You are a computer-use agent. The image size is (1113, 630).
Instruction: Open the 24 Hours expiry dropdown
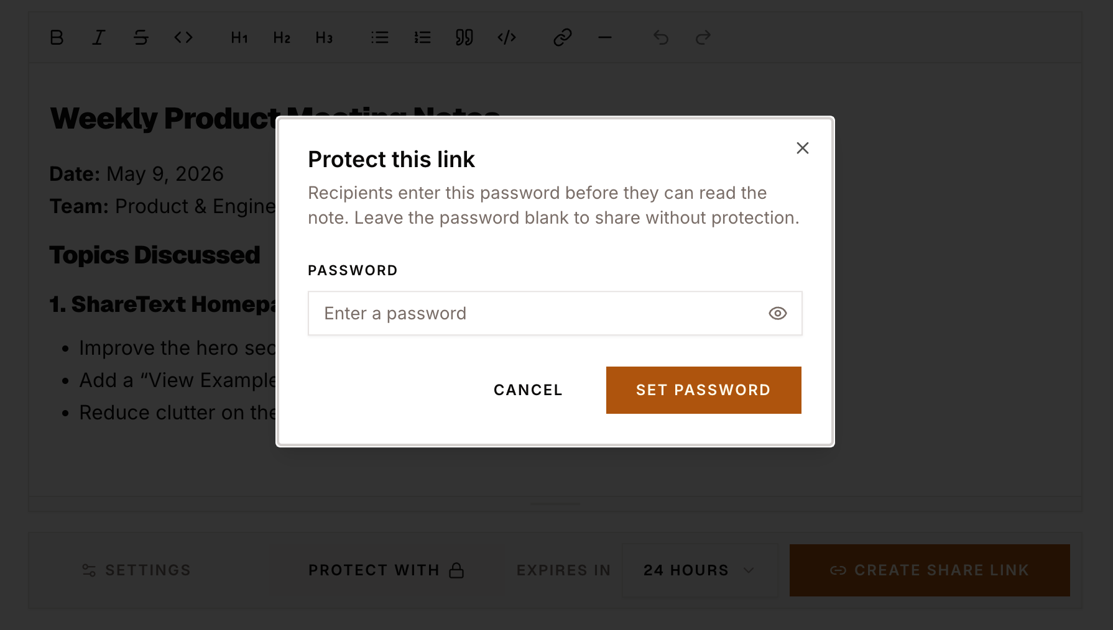[x=700, y=570]
